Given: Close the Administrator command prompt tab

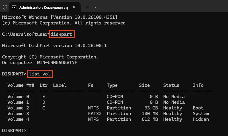Looking at the screenshot, I should point(74,7).
